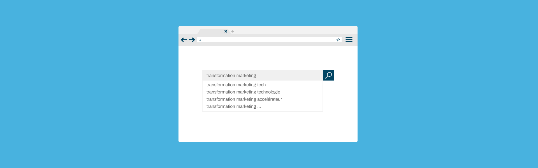
Task: Select the active browser tab
Action: [x=212, y=31]
